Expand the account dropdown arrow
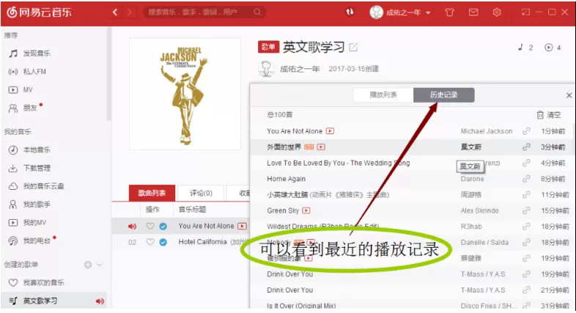Image resolution: width=576 pixels, height=313 pixels. pos(428,13)
